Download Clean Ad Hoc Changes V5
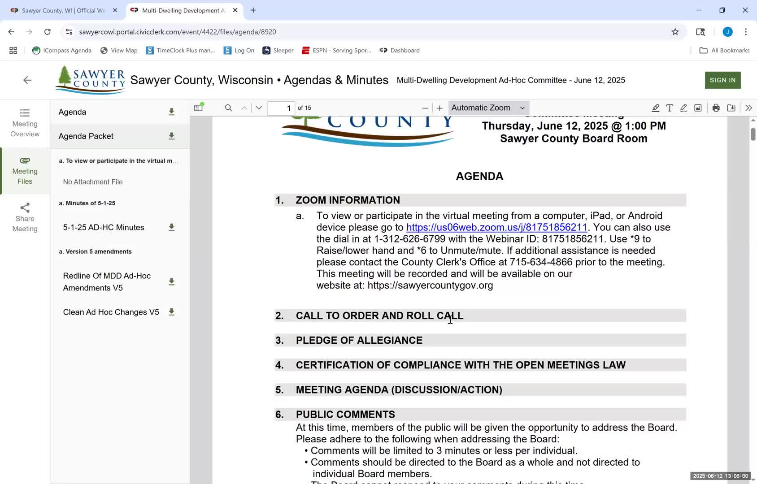Screen dimensions: 757x484 click(x=171, y=312)
